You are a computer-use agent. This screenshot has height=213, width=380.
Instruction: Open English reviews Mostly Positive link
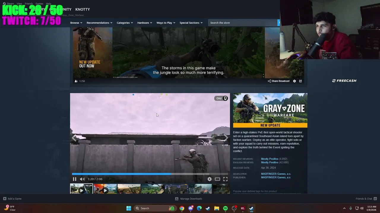coord(270,162)
